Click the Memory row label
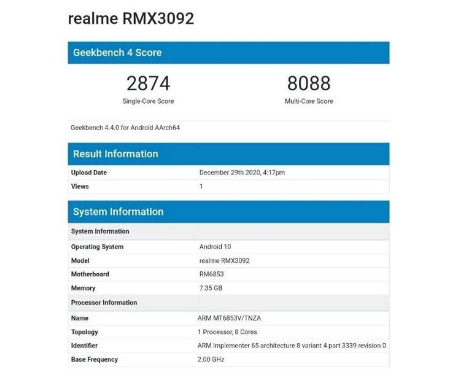The height and width of the screenshot is (380, 474). pyautogui.click(x=83, y=288)
